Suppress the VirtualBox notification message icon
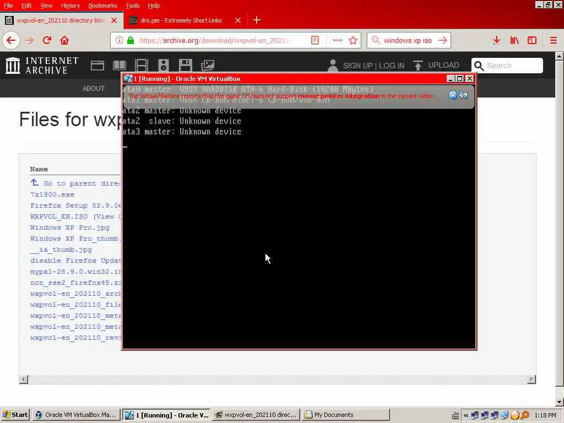 point(464,95)
